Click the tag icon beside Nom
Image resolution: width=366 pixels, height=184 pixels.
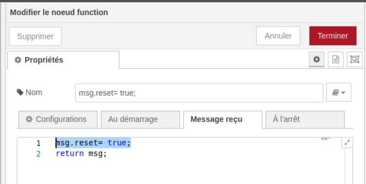[x=20, y=92]
